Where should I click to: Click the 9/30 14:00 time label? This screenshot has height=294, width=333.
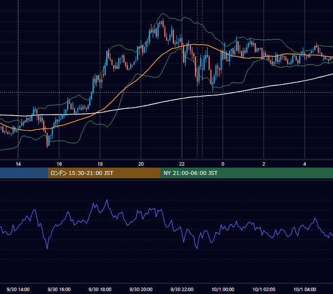click(x=18, y=289)
